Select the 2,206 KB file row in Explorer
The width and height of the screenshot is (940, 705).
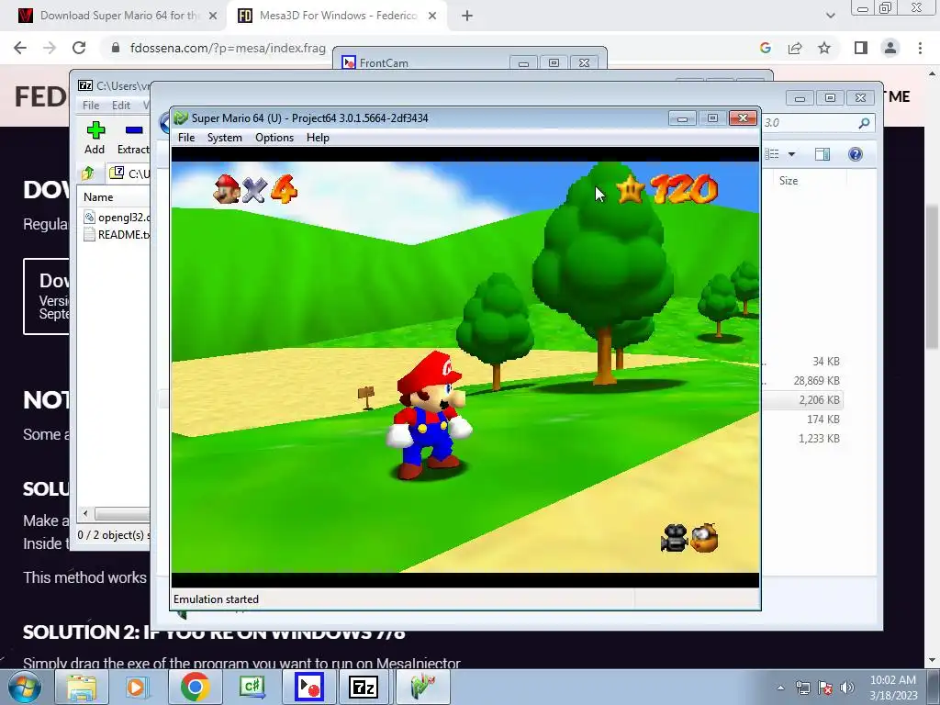click(x=803, y=400)
